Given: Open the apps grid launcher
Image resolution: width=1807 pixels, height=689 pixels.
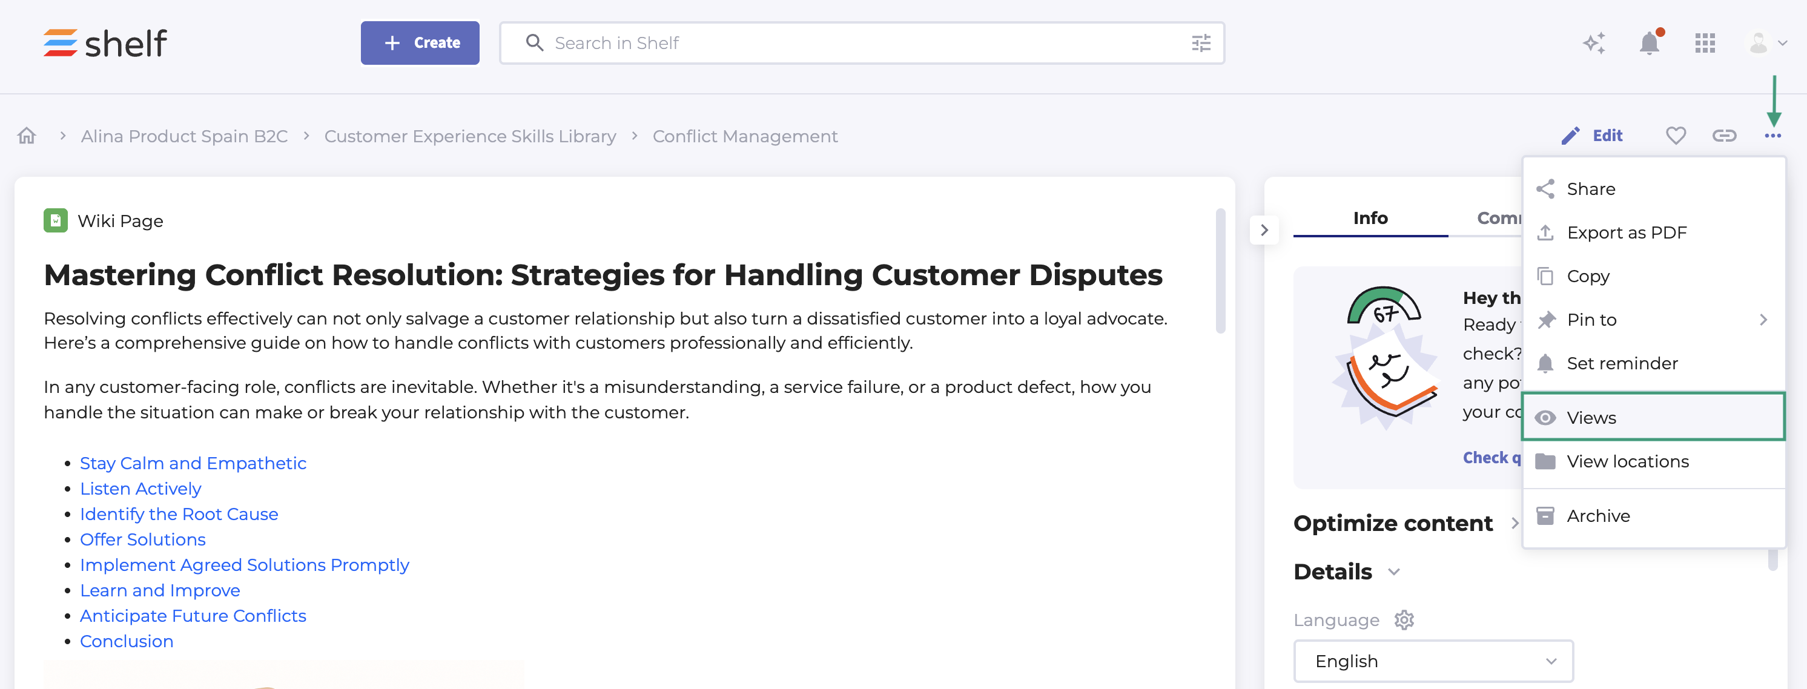Looking at the screenshot, I should click(1705, 44).
